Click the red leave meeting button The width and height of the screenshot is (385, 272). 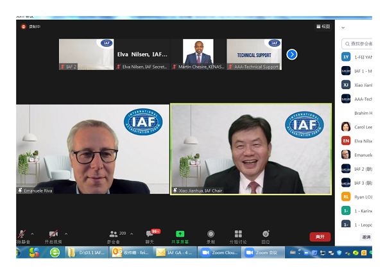pyautogui.click(x=320, y=237)
